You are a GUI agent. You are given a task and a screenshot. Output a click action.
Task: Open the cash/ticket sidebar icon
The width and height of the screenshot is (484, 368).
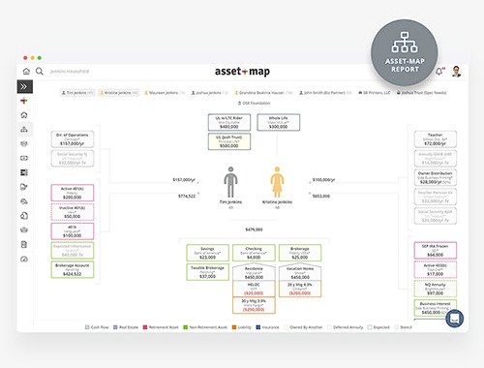pos(24,158)
